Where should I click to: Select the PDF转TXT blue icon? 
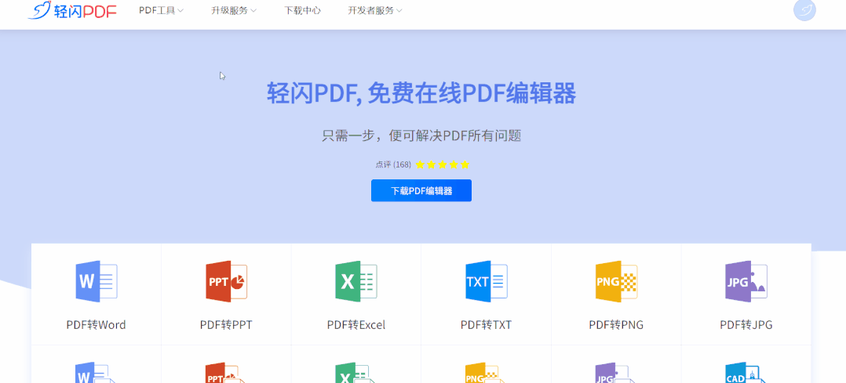click(x=486, y=281)
